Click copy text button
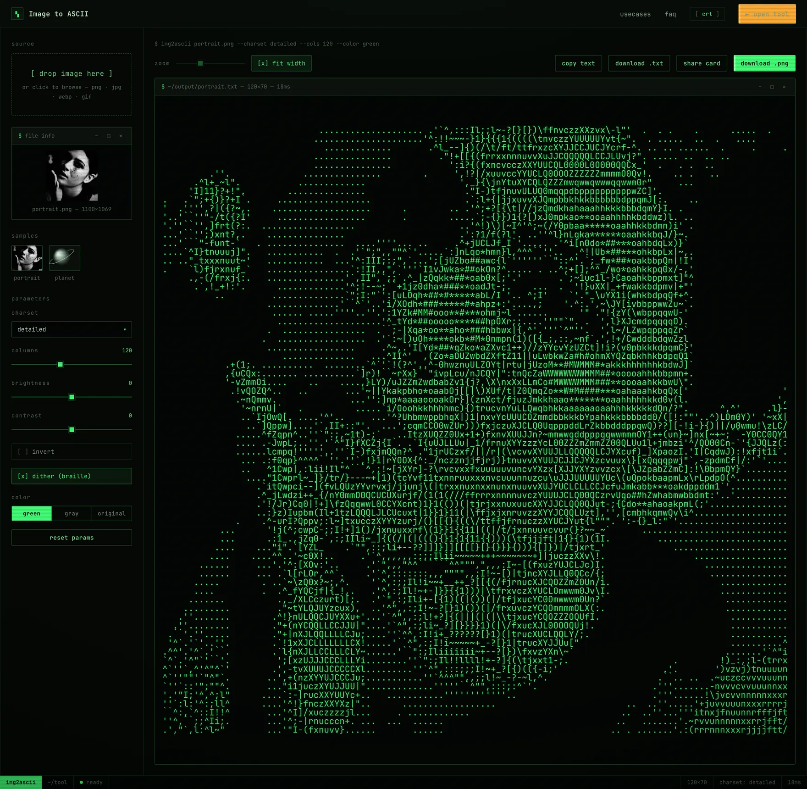The width and height of the screenshot is (807, 789). (578, 63)
